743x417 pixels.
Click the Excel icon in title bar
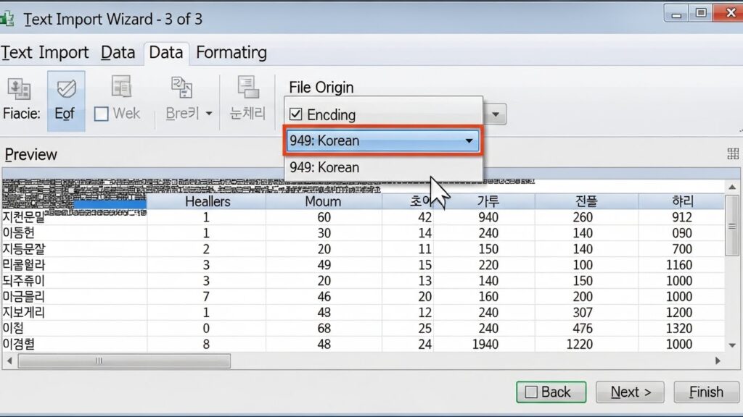click(x=7, y=19)
